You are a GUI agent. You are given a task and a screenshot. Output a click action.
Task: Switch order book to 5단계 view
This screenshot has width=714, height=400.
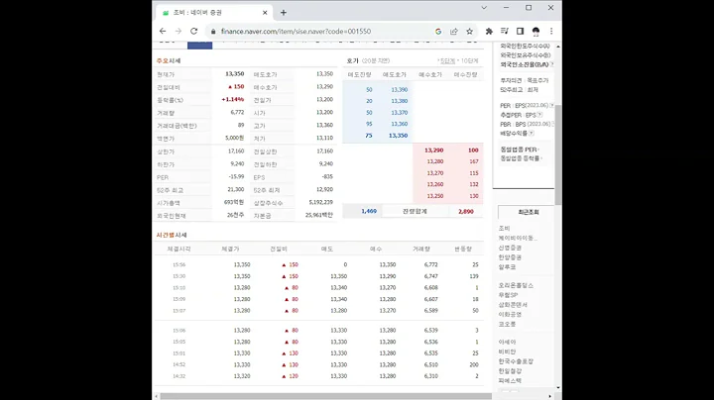[x=447, y=61]
